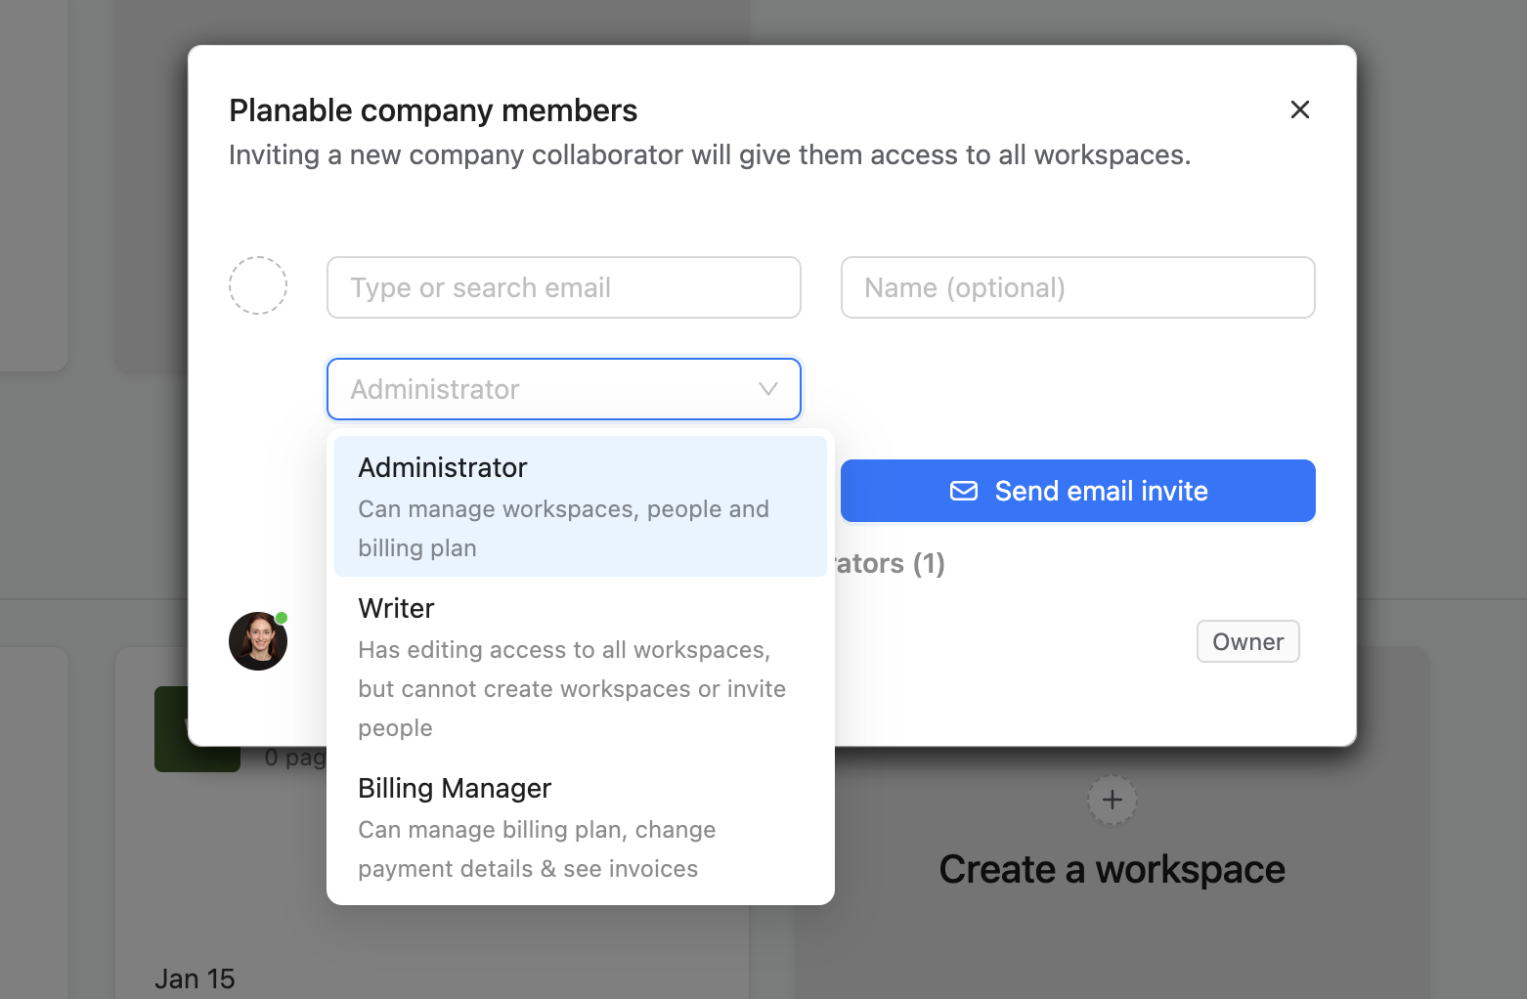Focus the Name (optional) field
Image resolution: width=1527 pixels, height=999 pixels.
(1077, 287)
